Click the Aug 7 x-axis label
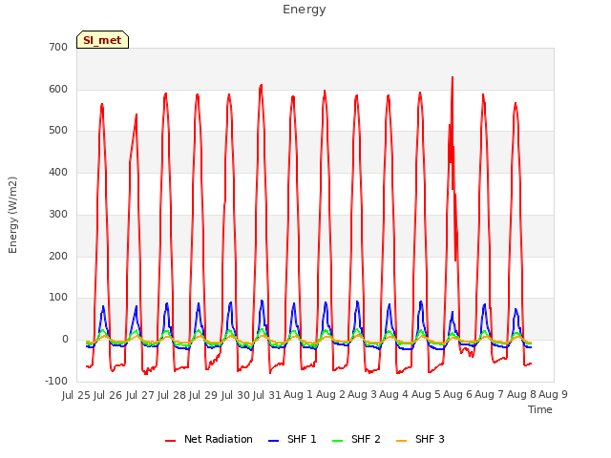Viewport: 611px width, 458px height. pos(489,394)
